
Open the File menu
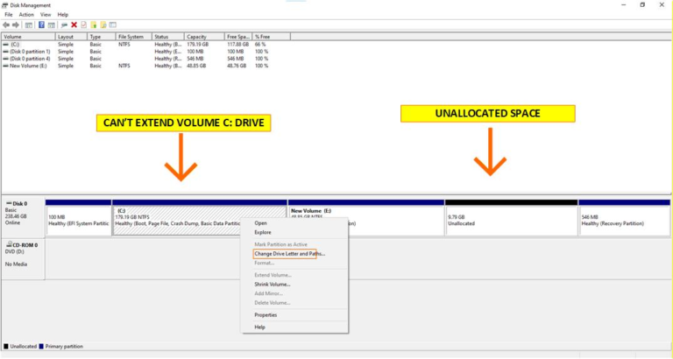[9, 15]
